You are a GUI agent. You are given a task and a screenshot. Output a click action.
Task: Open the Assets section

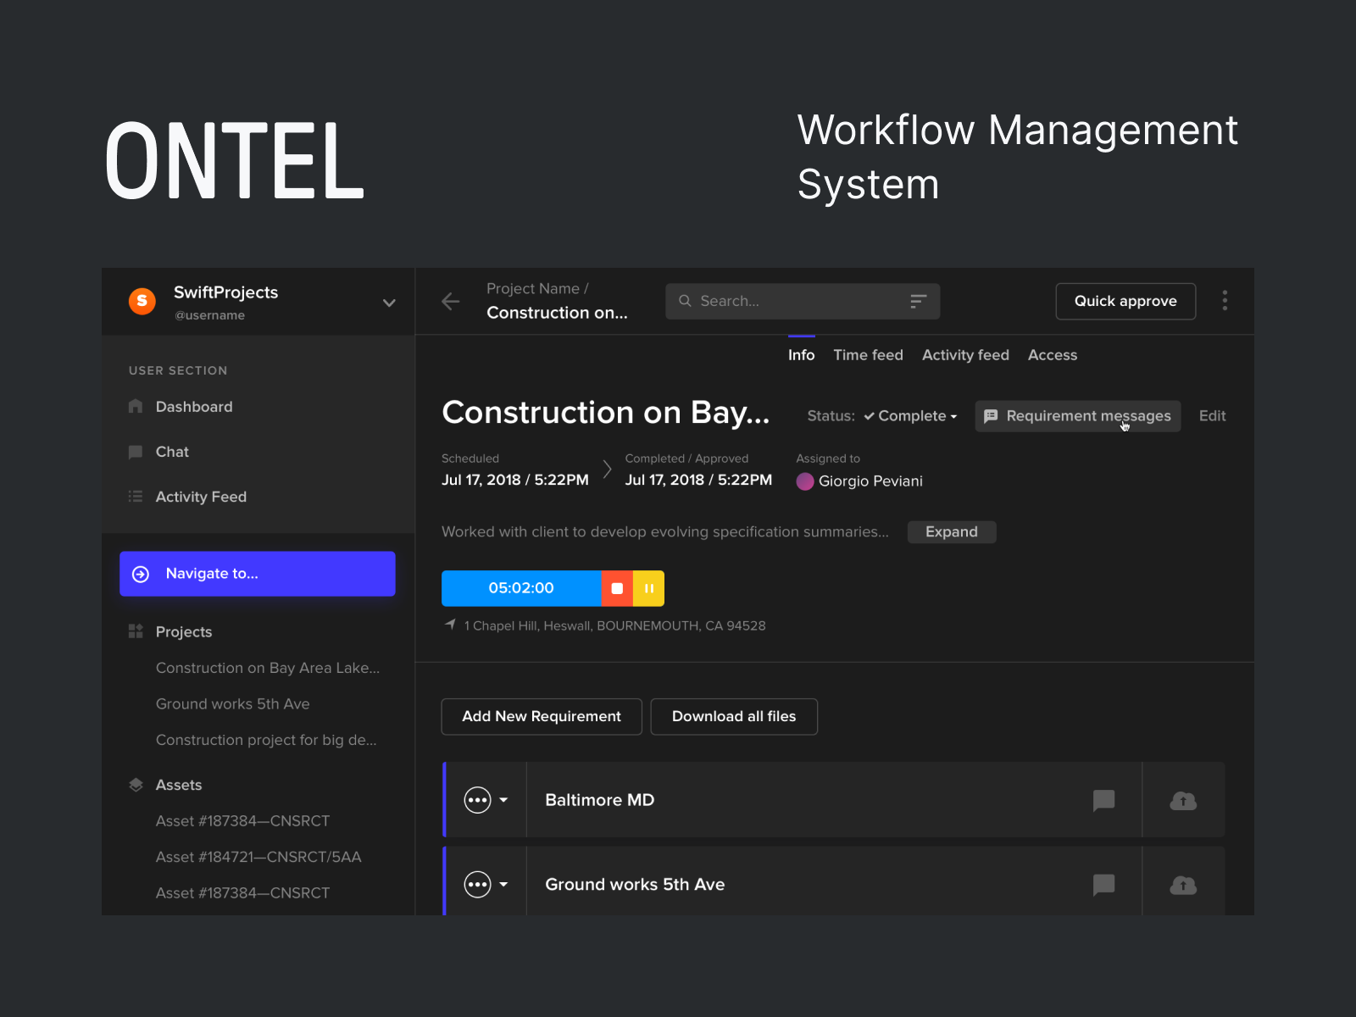[179, 786]
